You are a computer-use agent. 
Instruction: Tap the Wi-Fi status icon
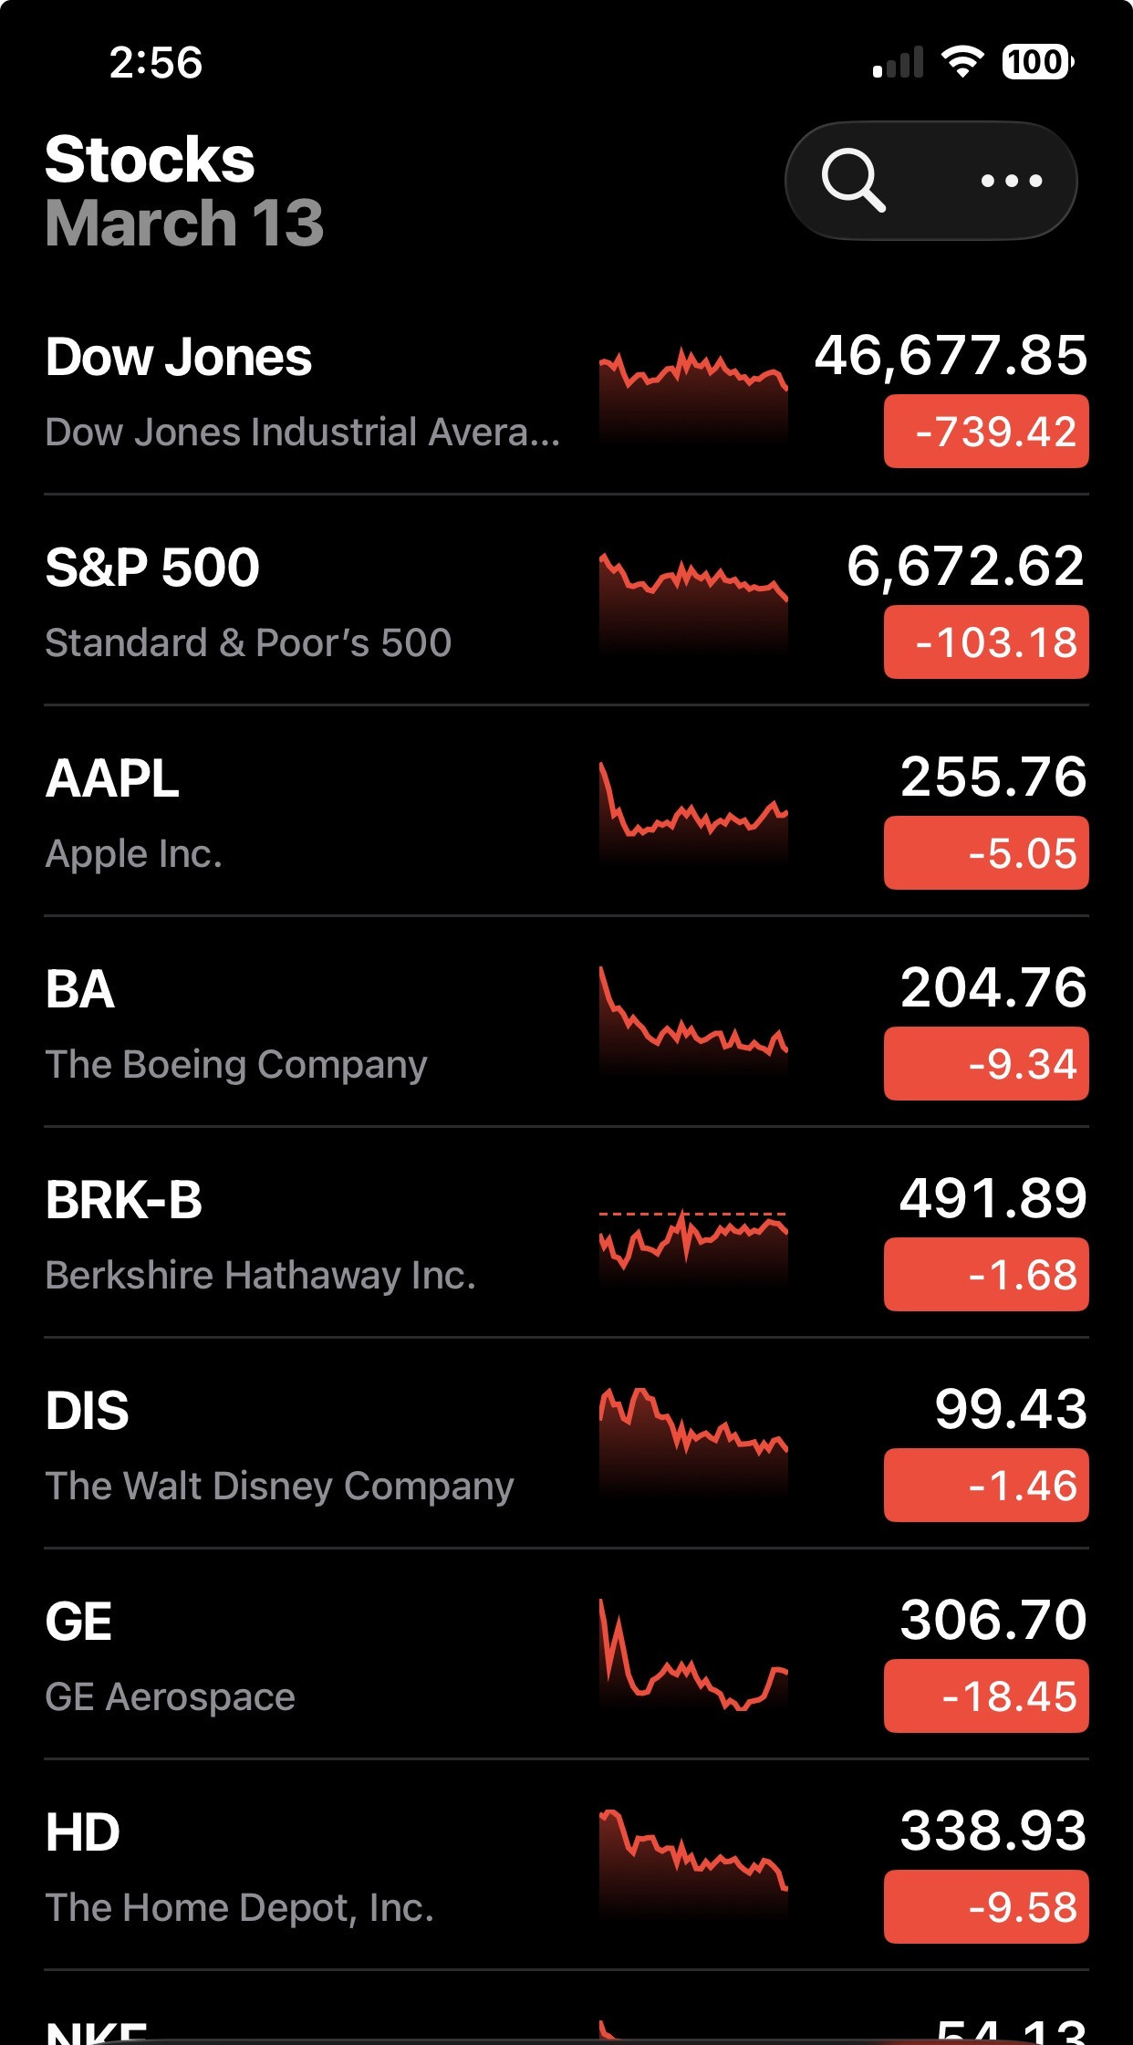962,62
